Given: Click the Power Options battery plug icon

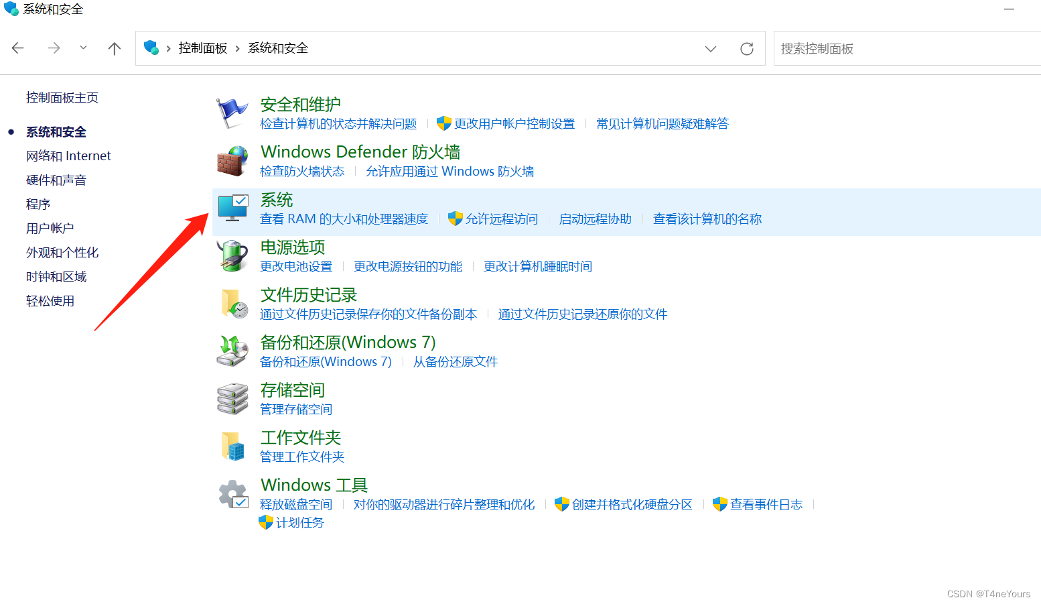Looking at the screenshot, I should [x=232, y=255].
